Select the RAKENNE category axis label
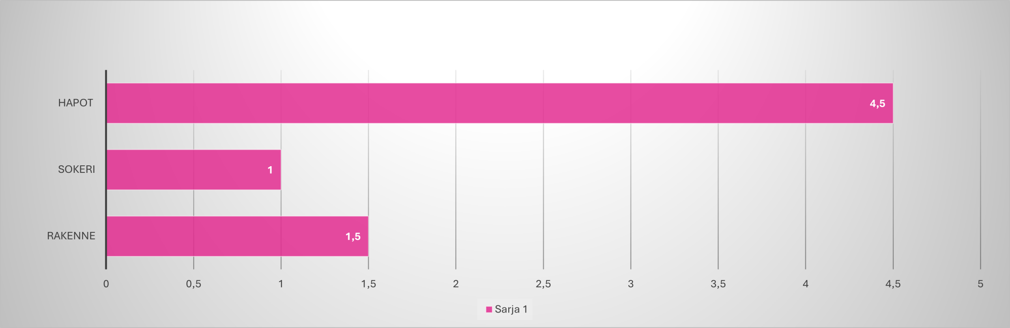The height and width of the screenshot is (328, 1010). coord(71,236)
